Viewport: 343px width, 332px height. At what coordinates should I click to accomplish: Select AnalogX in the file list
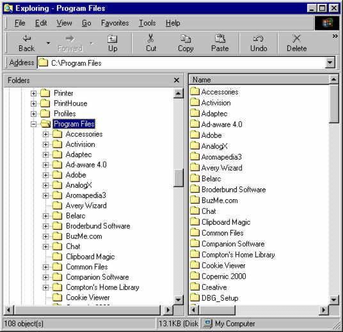(214, 146)
